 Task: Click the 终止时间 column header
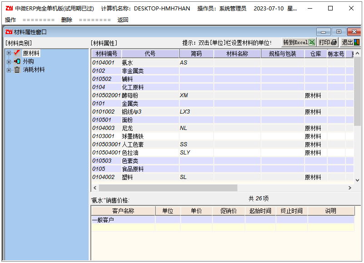[x=291, y=211]
